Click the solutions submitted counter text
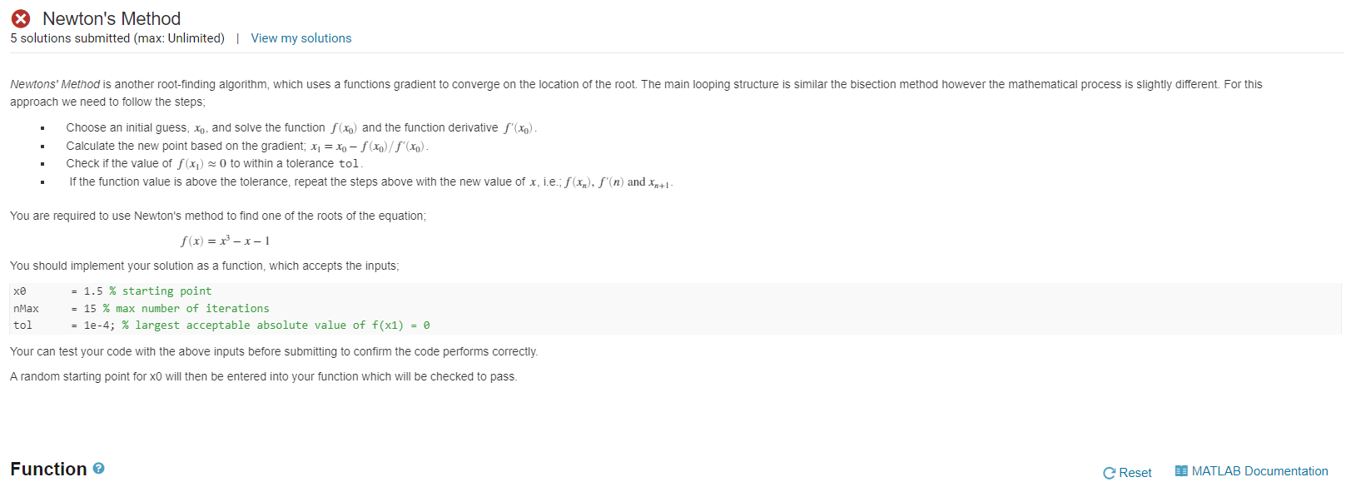Screen dimensions: 1346x497 [x=117, y=37]
